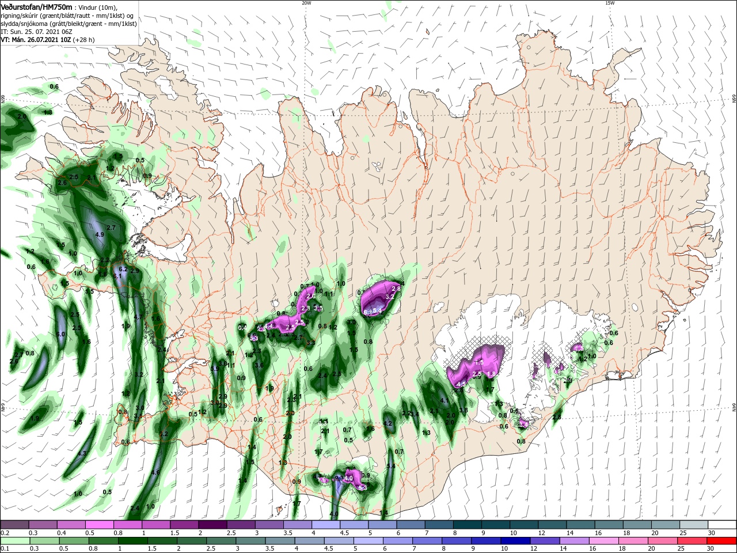Select the medium green 0.5 swatch in lower scale
737x553 pixels.
pyautogui.click(x=73, y=541)
